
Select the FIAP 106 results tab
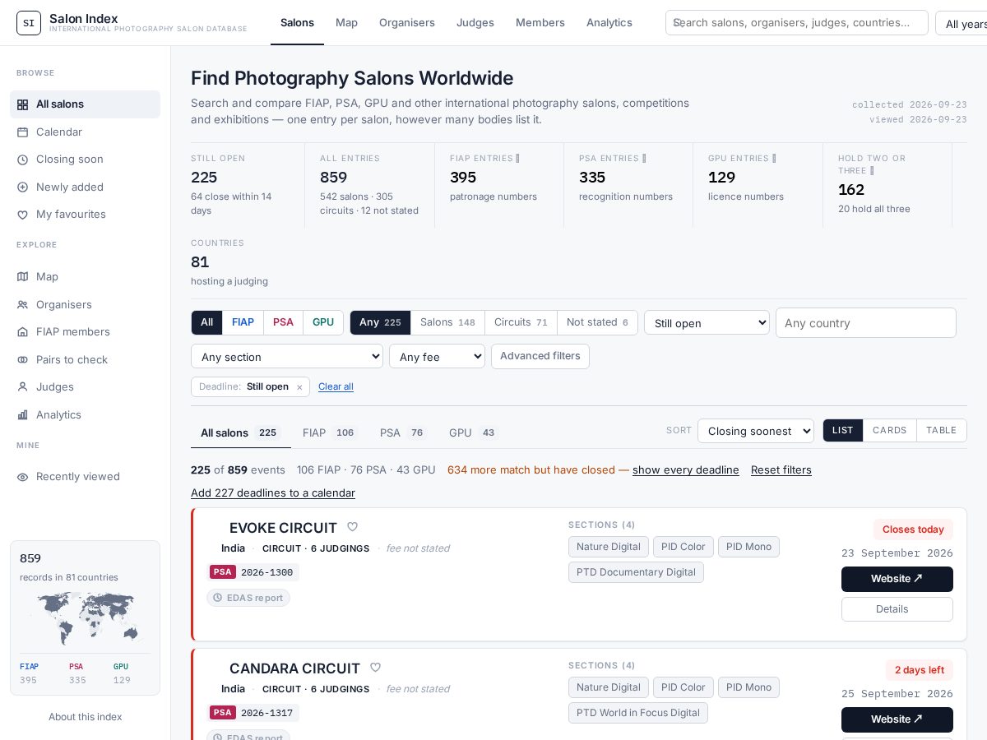click(x=330, y=432)
